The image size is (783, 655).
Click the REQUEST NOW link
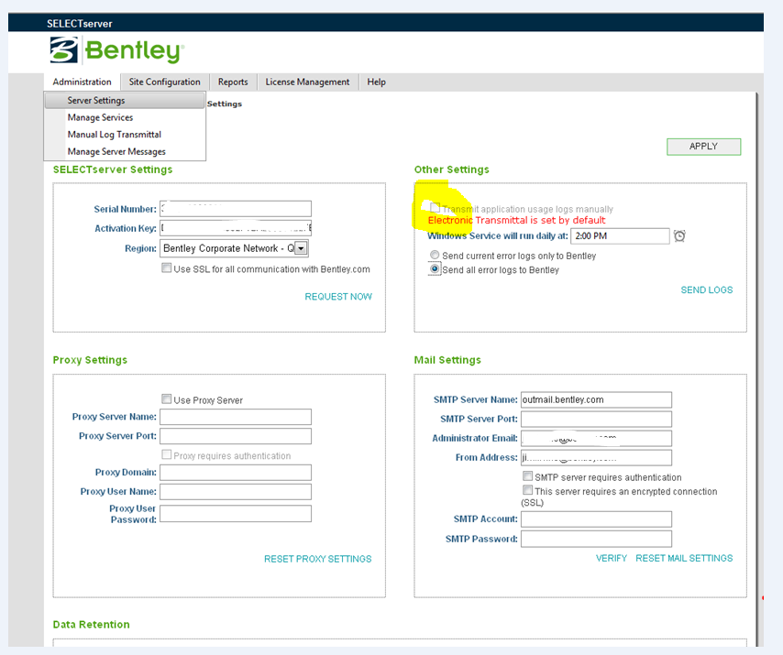click(338, 296)
